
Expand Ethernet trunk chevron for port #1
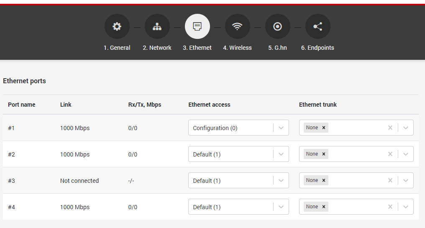pyautogui.click(x=406, y=128)
